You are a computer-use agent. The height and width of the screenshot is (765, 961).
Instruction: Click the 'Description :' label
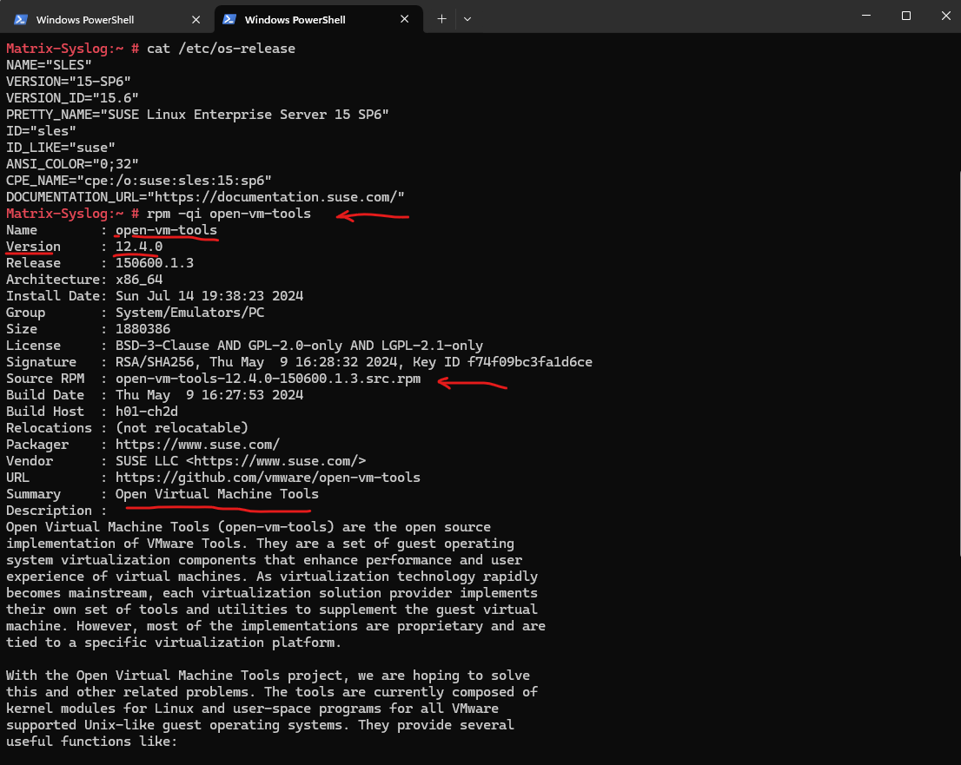(x=56, y=511)
